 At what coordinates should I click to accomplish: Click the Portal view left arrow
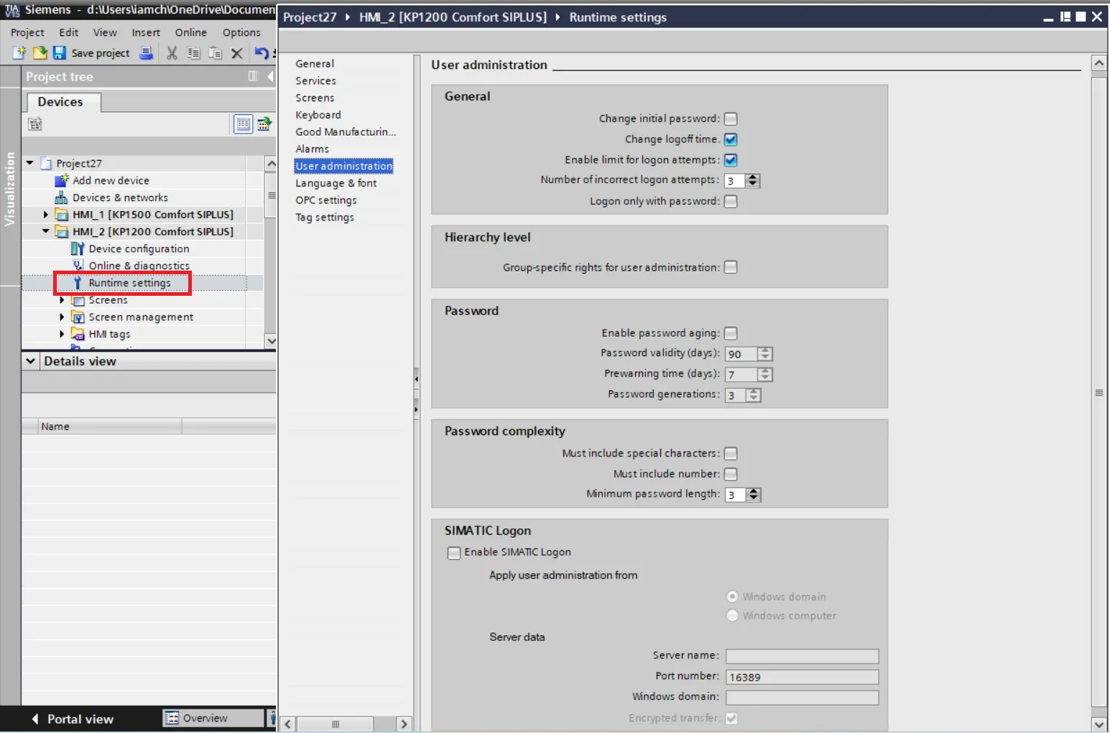35,719
